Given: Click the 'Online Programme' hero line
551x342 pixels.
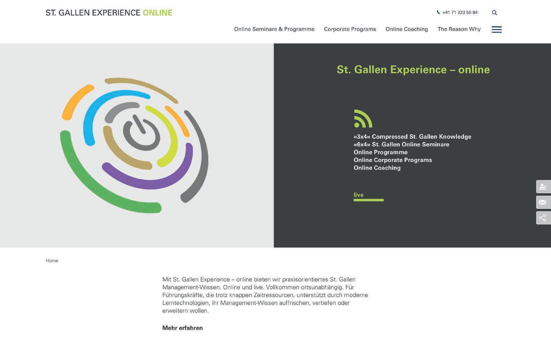Looking at the screenshot, I should coord(381,152).
